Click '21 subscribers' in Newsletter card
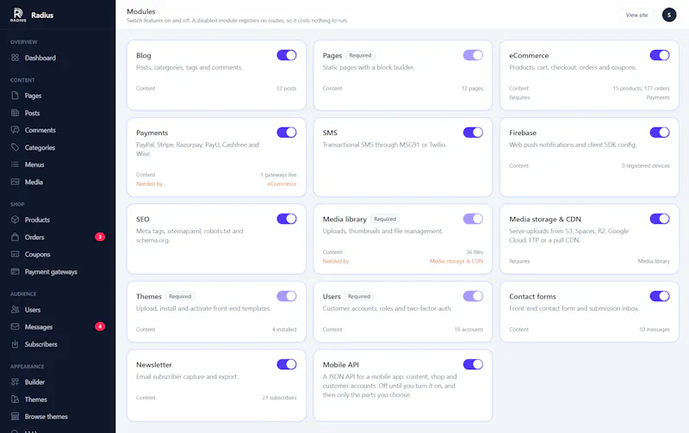Viewport: 689px width, 433px height. tap(279, 398)
